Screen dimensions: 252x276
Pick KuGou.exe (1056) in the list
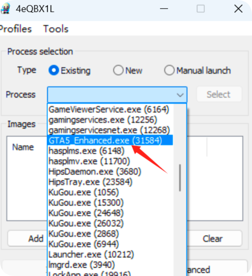tap(84, 193)
